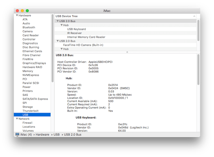Select FaceTime HD Camera (Built-in) in the device tree
214x157 pixels.
(x=83, y=45)
